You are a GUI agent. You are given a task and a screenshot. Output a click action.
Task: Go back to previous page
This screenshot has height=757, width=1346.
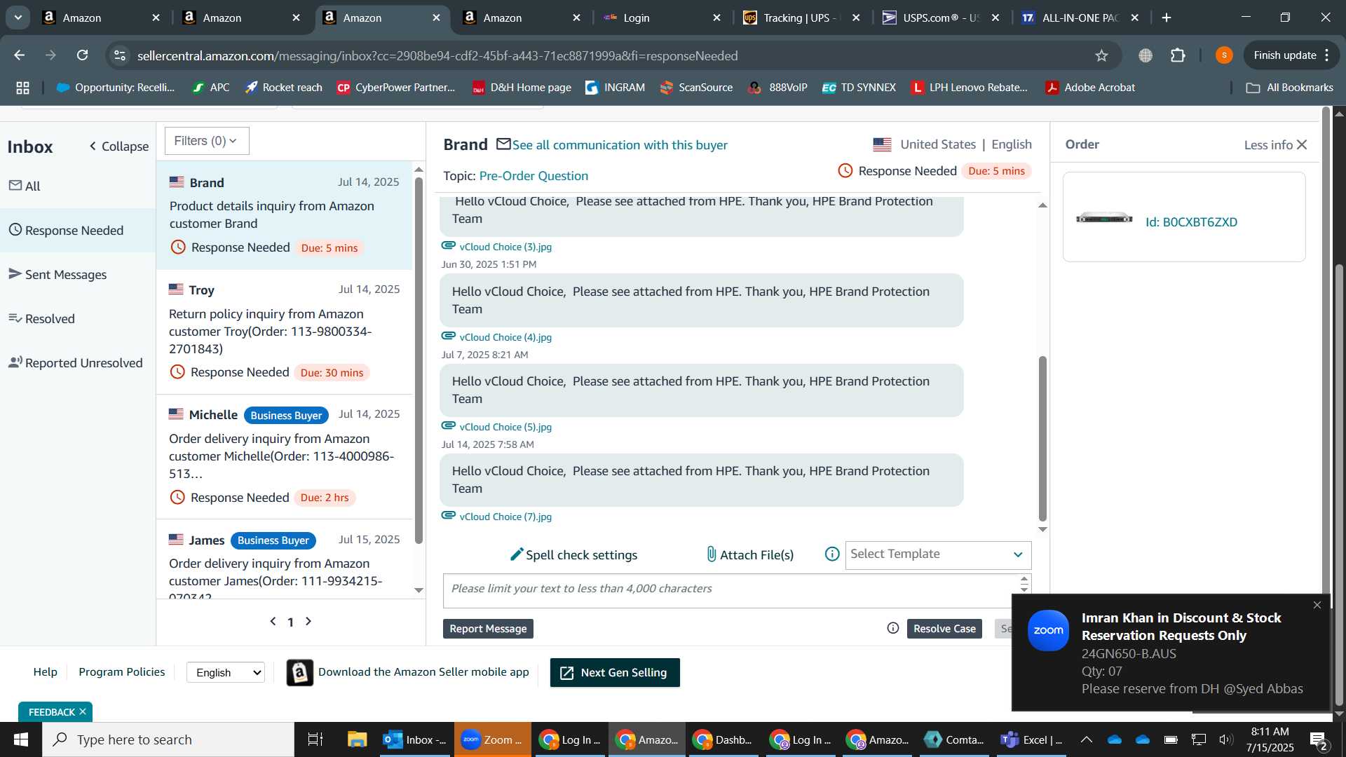pos(20,55)
